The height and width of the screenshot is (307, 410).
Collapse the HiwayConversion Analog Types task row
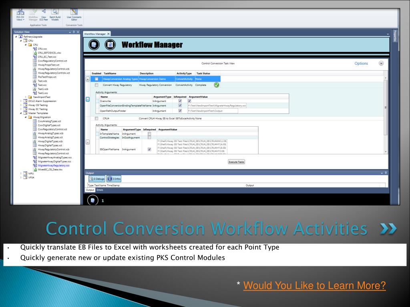click(88, 79)
